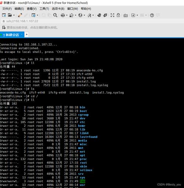Click the blue 'lib64' directory name
Viewport: 184px width, 188px height.
click(x=84, y=133)
